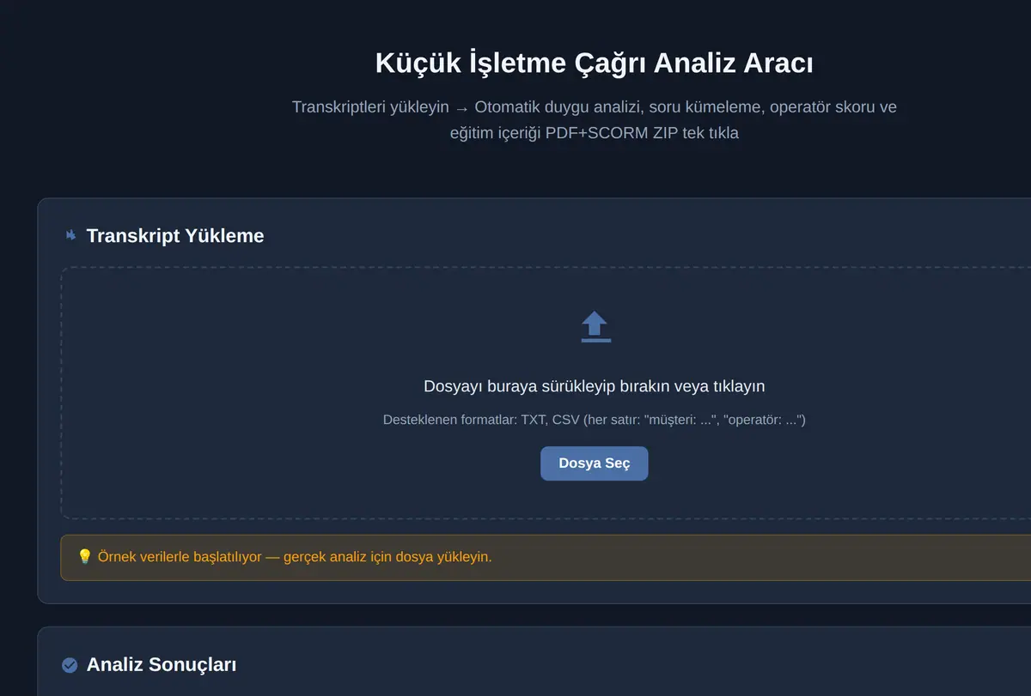Click the icon beside Transkript Yükleme heading
Image resolution: width=1031 pixels, height=696 pixels.
tap(70, 235)
